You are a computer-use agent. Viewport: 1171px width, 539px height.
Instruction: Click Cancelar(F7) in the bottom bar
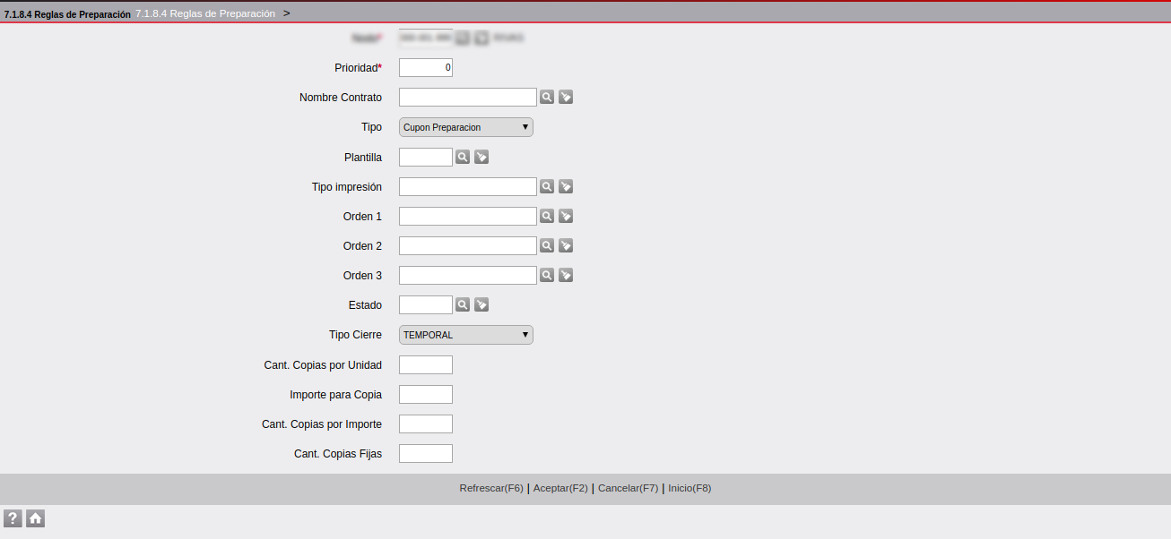(628, 488)
